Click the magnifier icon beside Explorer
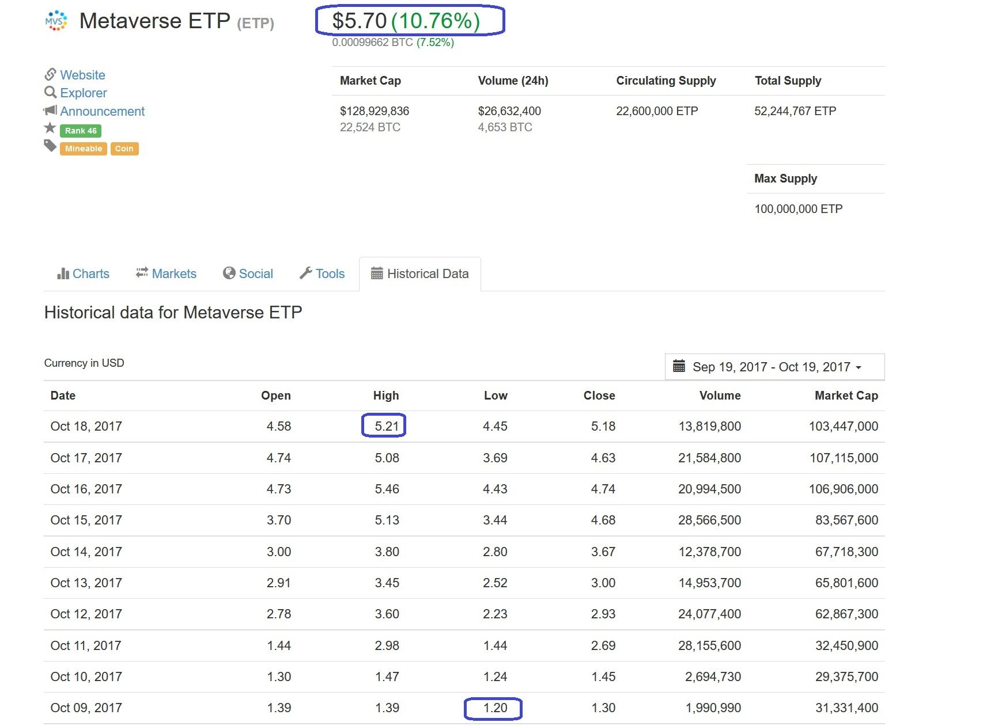 pyautogui.click(x=50, y=92)
